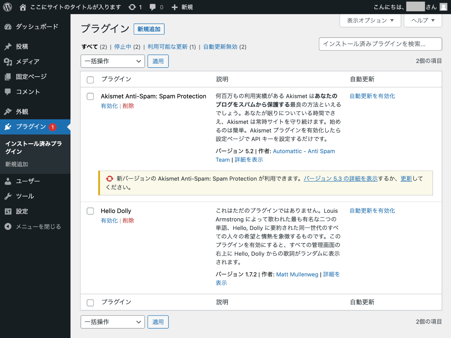
Task: Check the select-all checkbox in table footer
Action: point(90,303)
